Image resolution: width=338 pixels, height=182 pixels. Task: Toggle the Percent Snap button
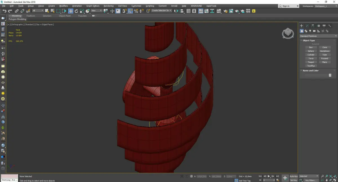(136, 11)
